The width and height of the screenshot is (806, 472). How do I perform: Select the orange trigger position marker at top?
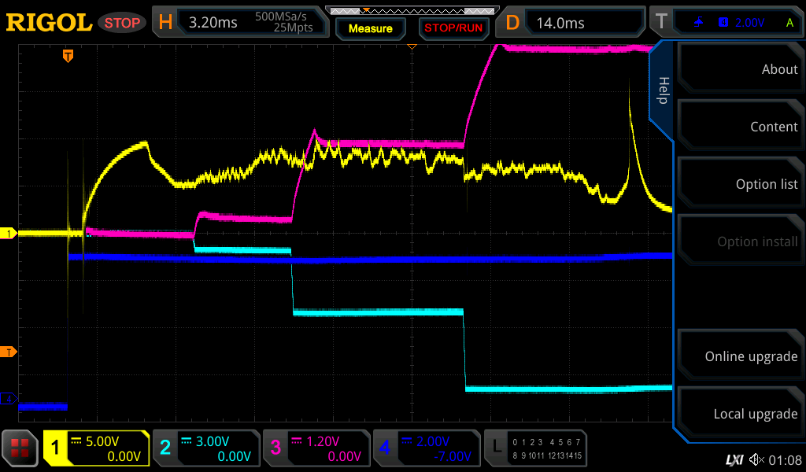68,56
